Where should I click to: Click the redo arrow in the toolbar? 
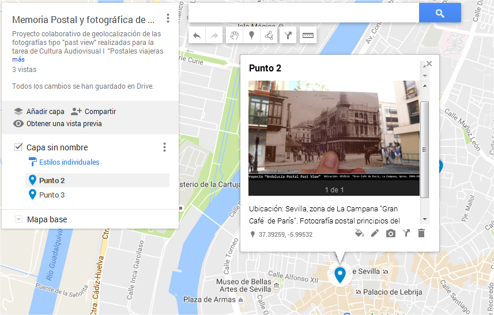[x=214, y=35]
